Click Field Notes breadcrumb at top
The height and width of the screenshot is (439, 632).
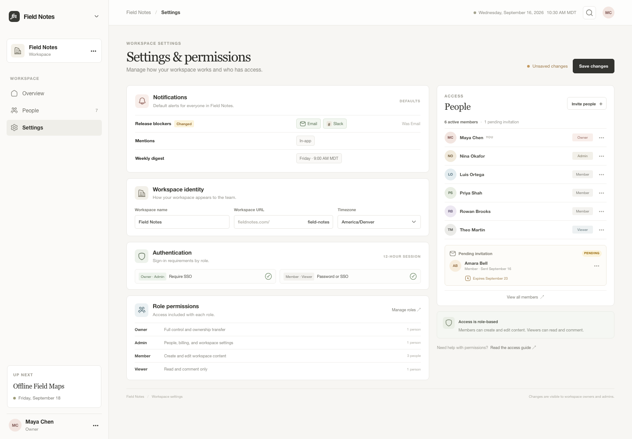[x=139, y=13]
